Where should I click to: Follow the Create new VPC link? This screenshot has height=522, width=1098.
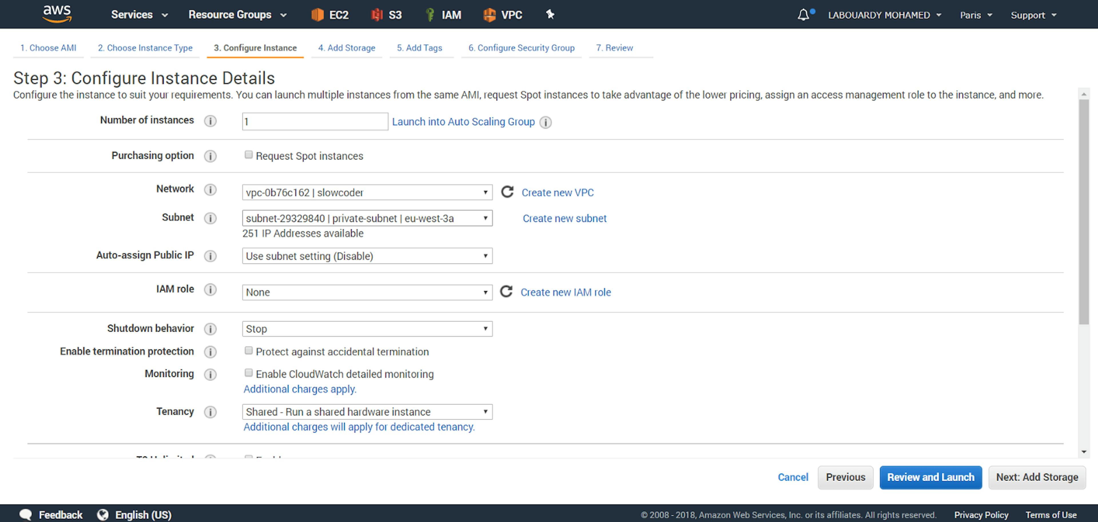558,193
